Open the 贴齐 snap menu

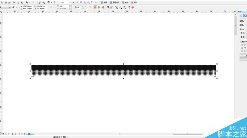click(x=134, y=2)
